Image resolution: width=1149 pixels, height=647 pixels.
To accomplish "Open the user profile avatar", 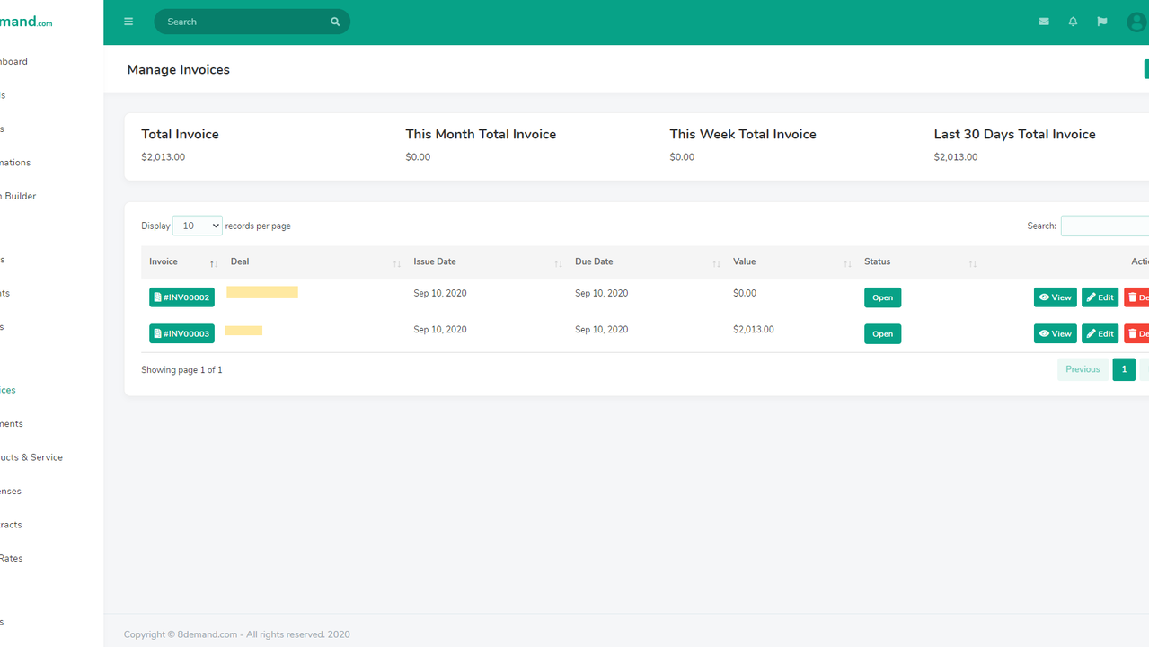I will coord(1136,22).
